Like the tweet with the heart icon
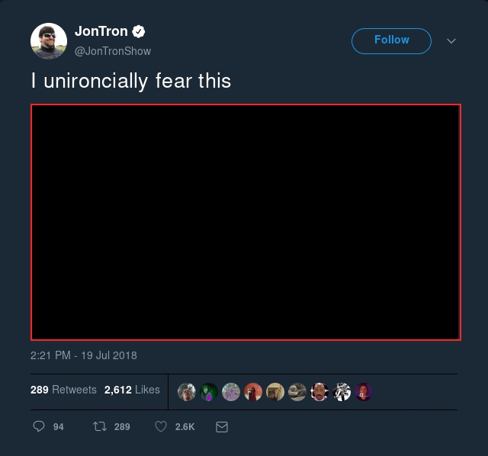The height and width of the screenshot is (456, 488). [x=161, y=426]
